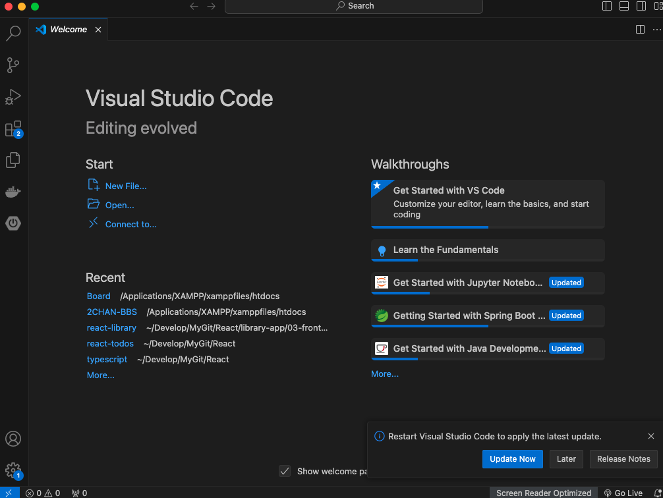
Task: Open Release Notes from notification
Action: (x=623, y=459)
